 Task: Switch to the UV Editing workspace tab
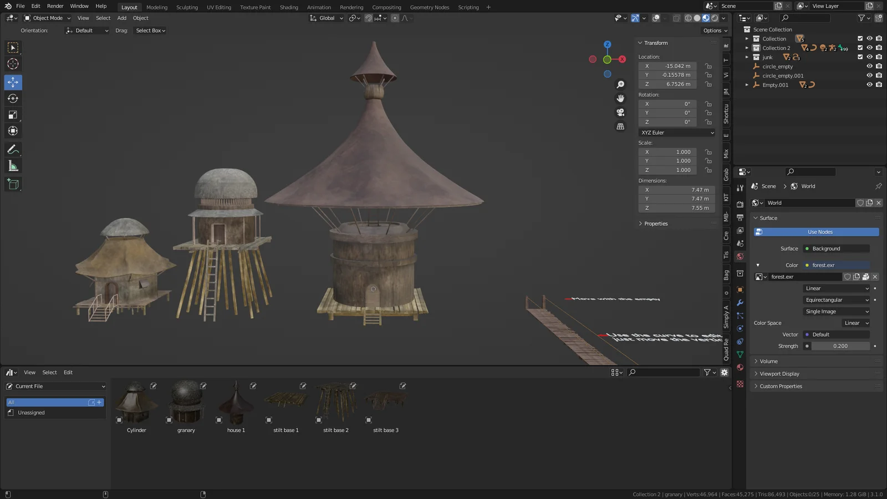[218, 7]
